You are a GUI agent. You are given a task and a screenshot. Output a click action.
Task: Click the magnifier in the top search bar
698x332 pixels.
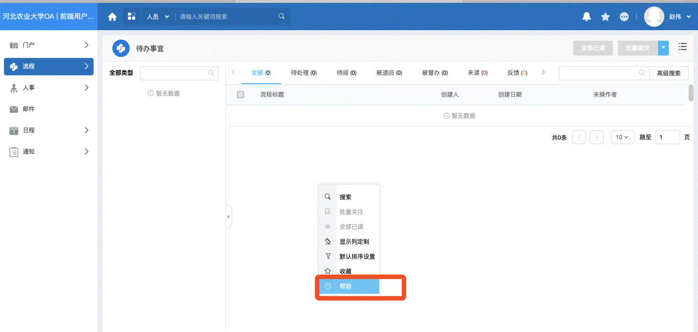click(x=282, y=17)
